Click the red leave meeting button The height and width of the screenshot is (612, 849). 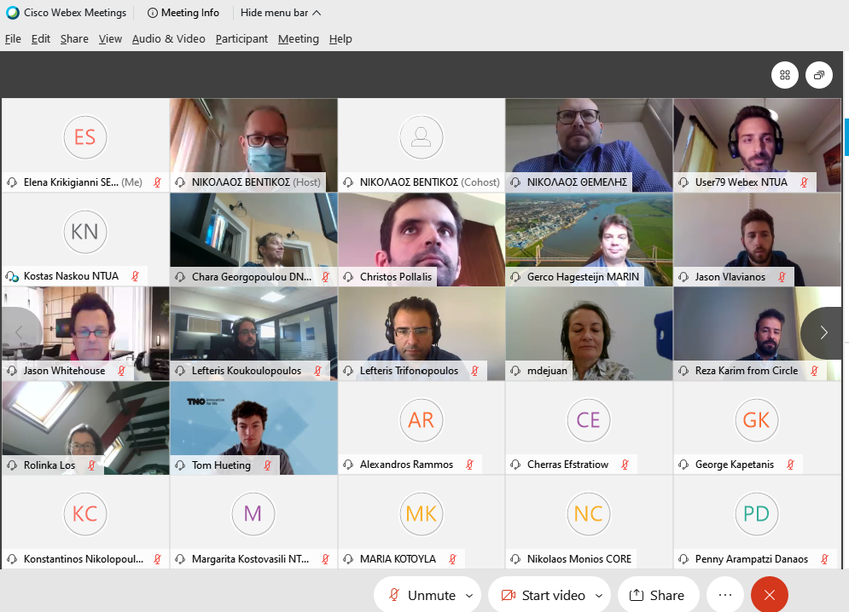tap(770, 595)
